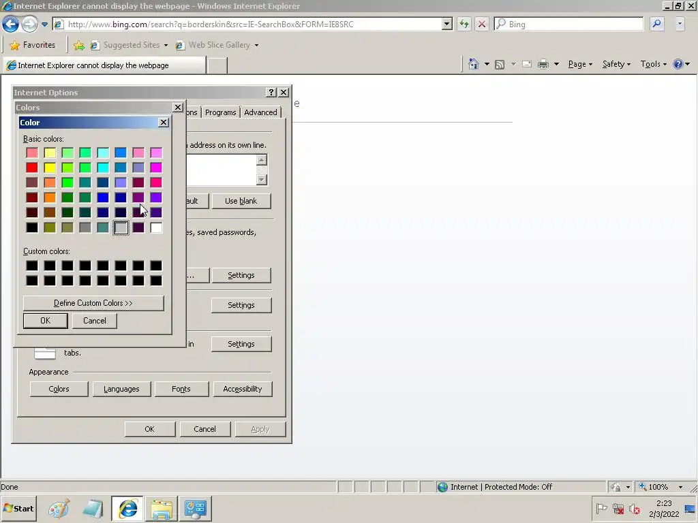Image resolution: width=698 pixels, height=523 pixels.
Task: Switch to Internet Explorer taskbar icon
Action: pyautogui.click(x=127, y=509)
